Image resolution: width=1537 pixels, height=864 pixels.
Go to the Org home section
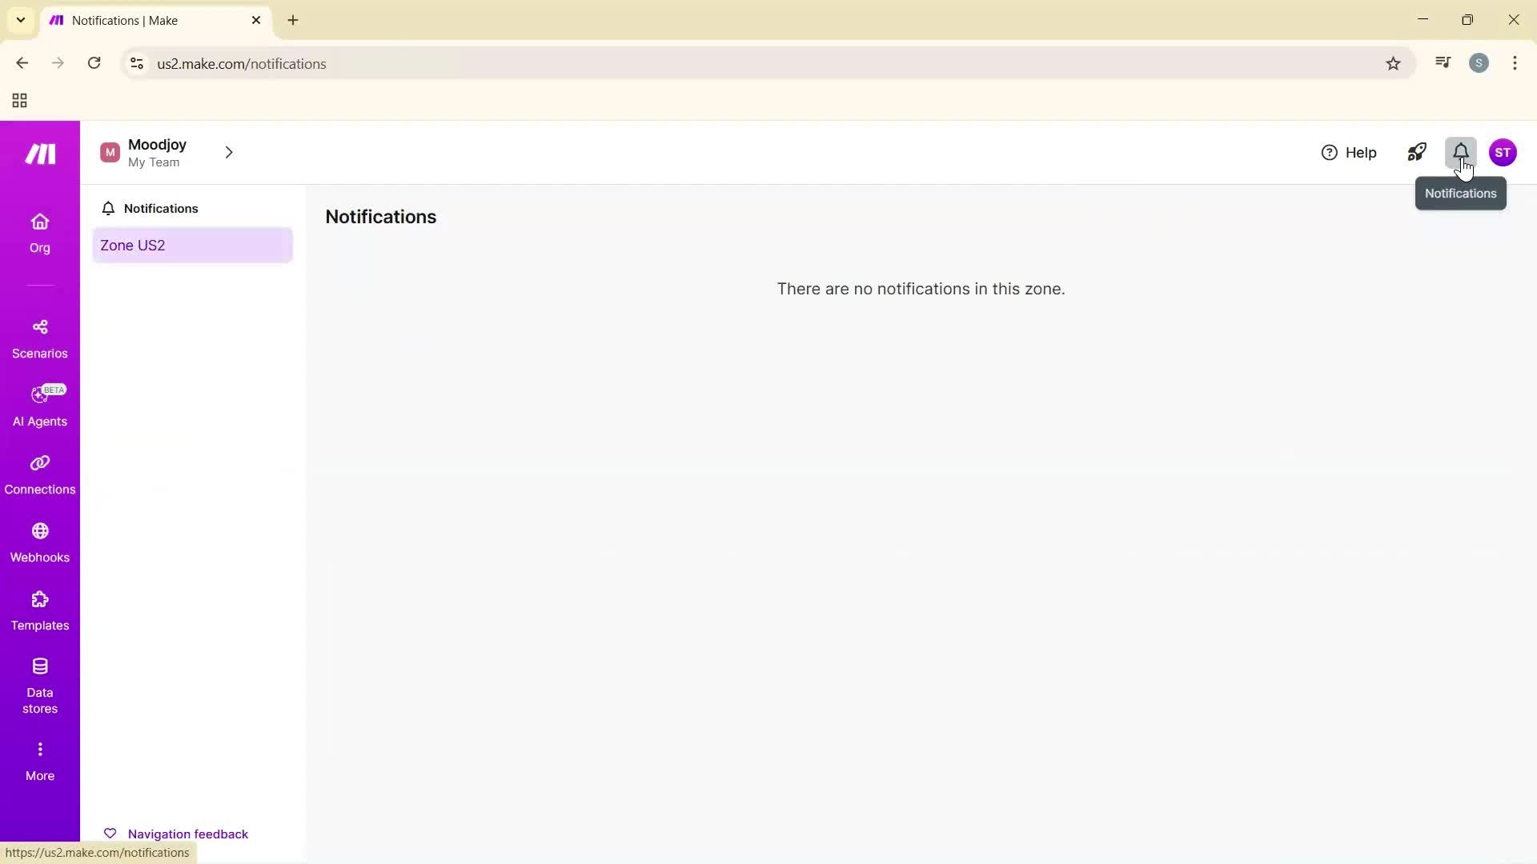39,233
